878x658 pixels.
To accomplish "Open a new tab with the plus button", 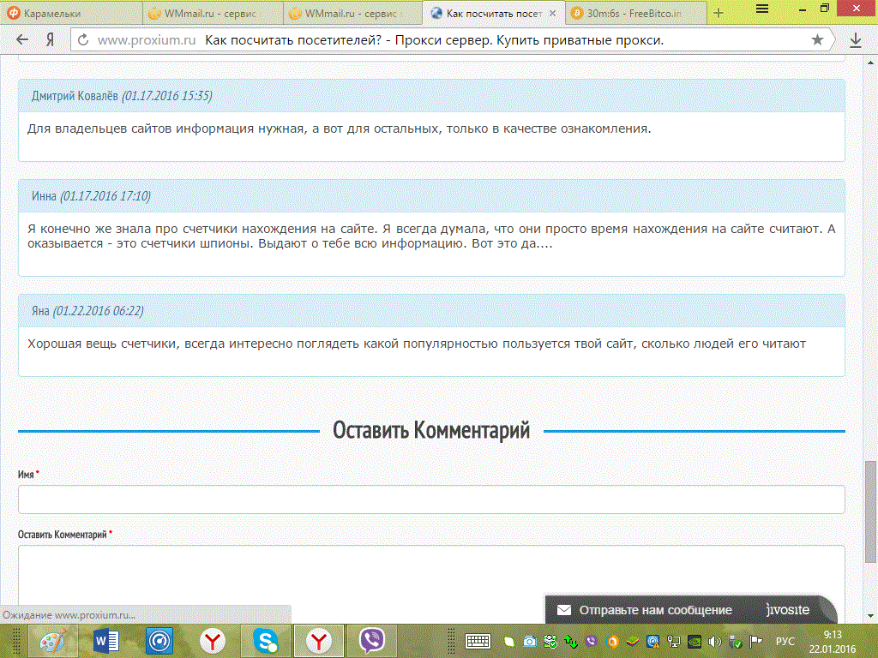I will click(x=719, y=13).
